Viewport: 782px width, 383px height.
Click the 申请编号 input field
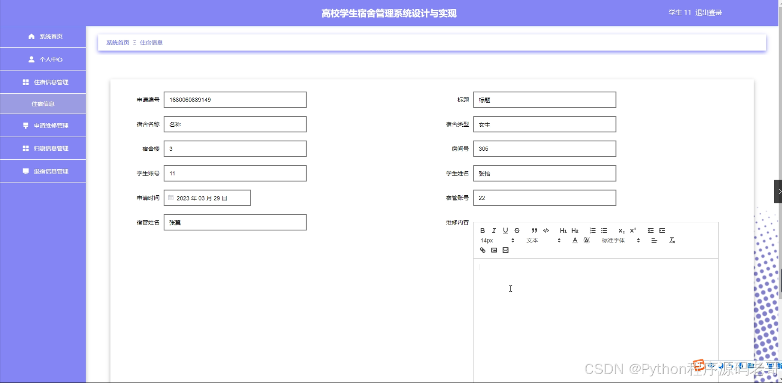(235, 100)
